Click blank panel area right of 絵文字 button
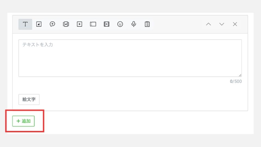This screenshot has width=261, height=147. pyautogui.click(x=141, y=100)
